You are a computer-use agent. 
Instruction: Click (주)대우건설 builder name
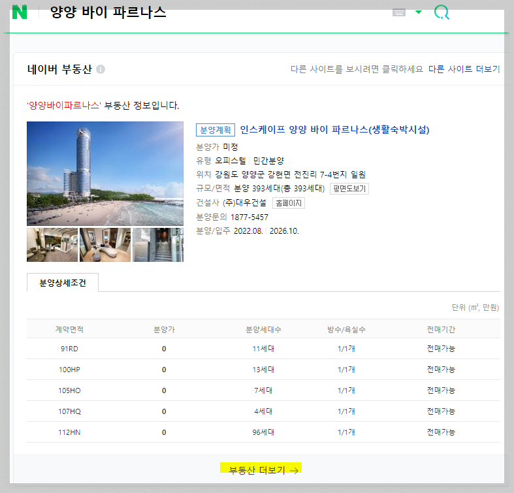point(244,202)
